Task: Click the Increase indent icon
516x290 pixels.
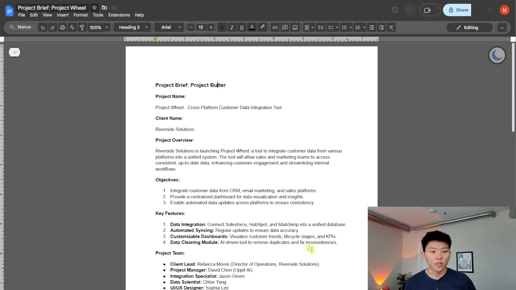Action: pyautogui.click(x=381, y=28)
